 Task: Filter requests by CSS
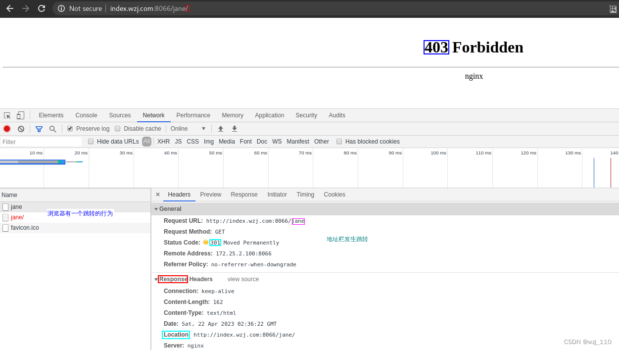pos(192,142)
